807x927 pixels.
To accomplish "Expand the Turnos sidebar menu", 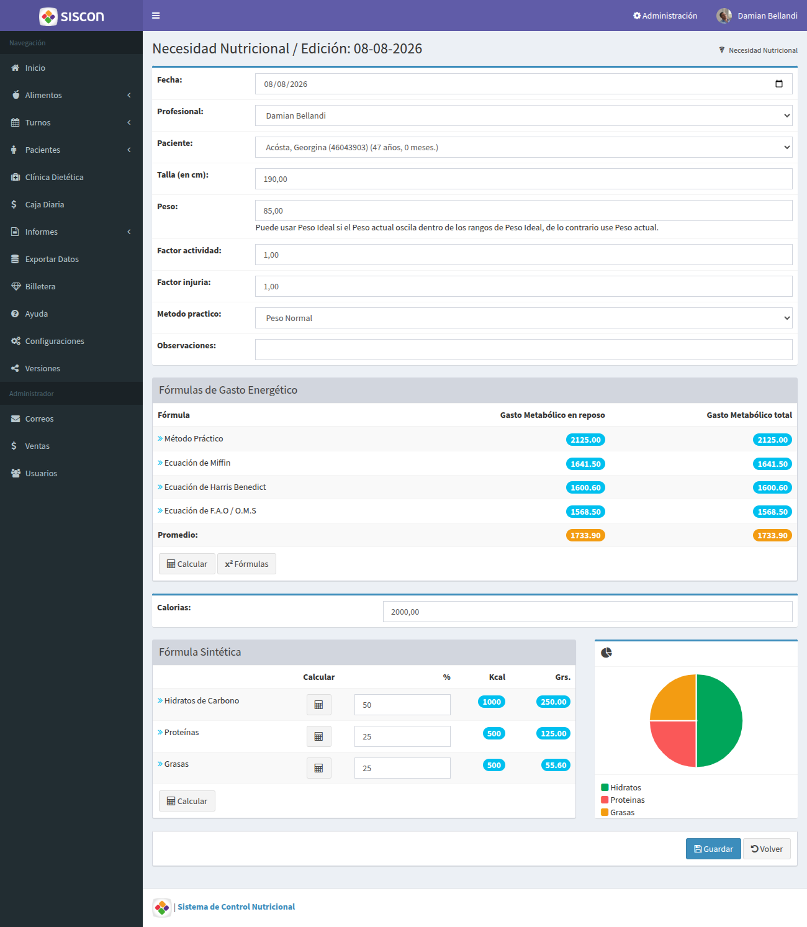I will 71,122.
